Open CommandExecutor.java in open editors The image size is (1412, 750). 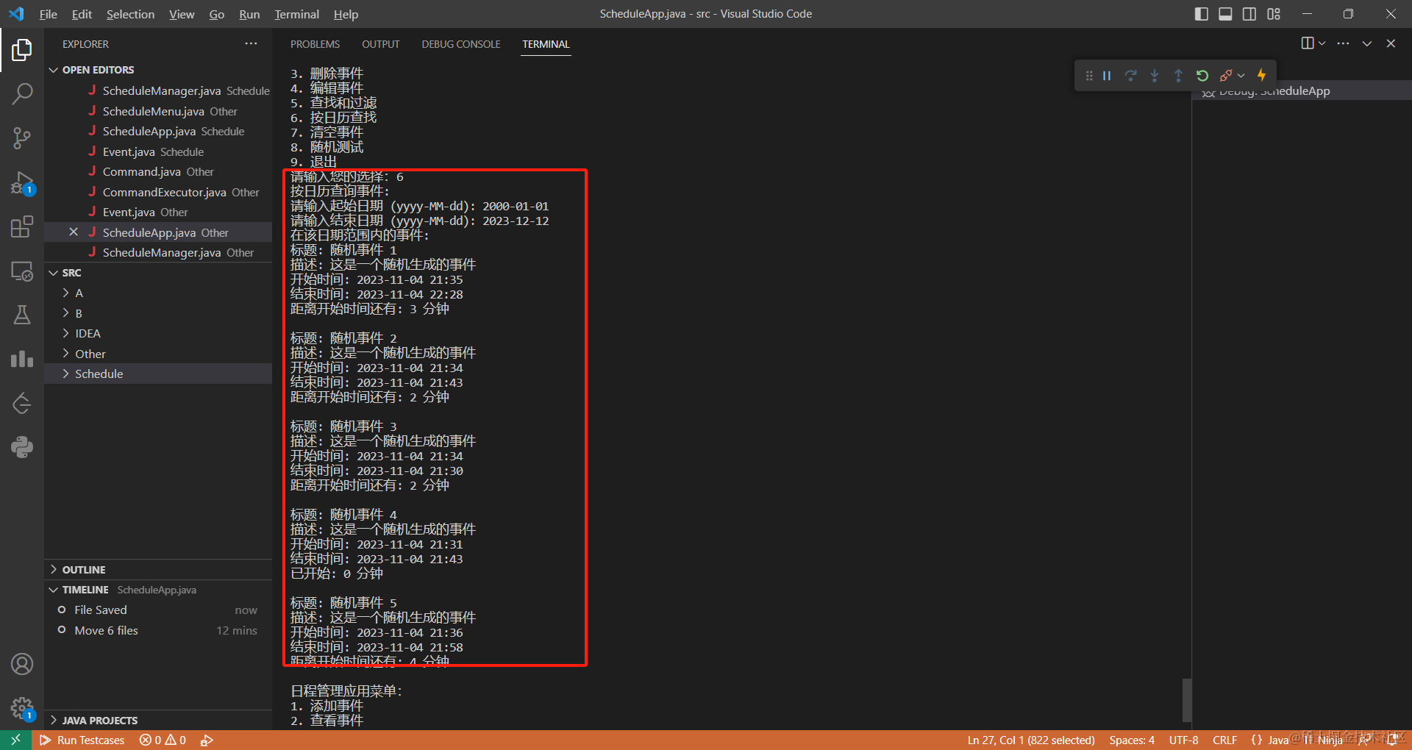point(158,192)
